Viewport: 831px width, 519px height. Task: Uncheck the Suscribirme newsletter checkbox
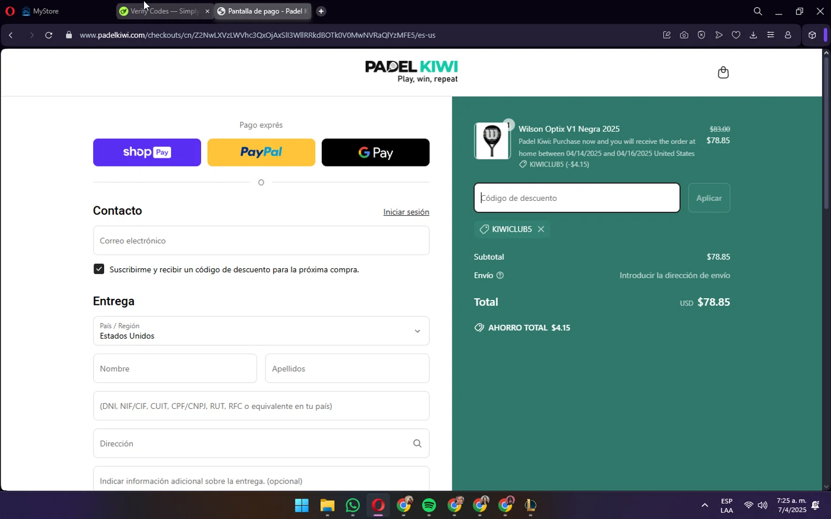pos(99,269)
